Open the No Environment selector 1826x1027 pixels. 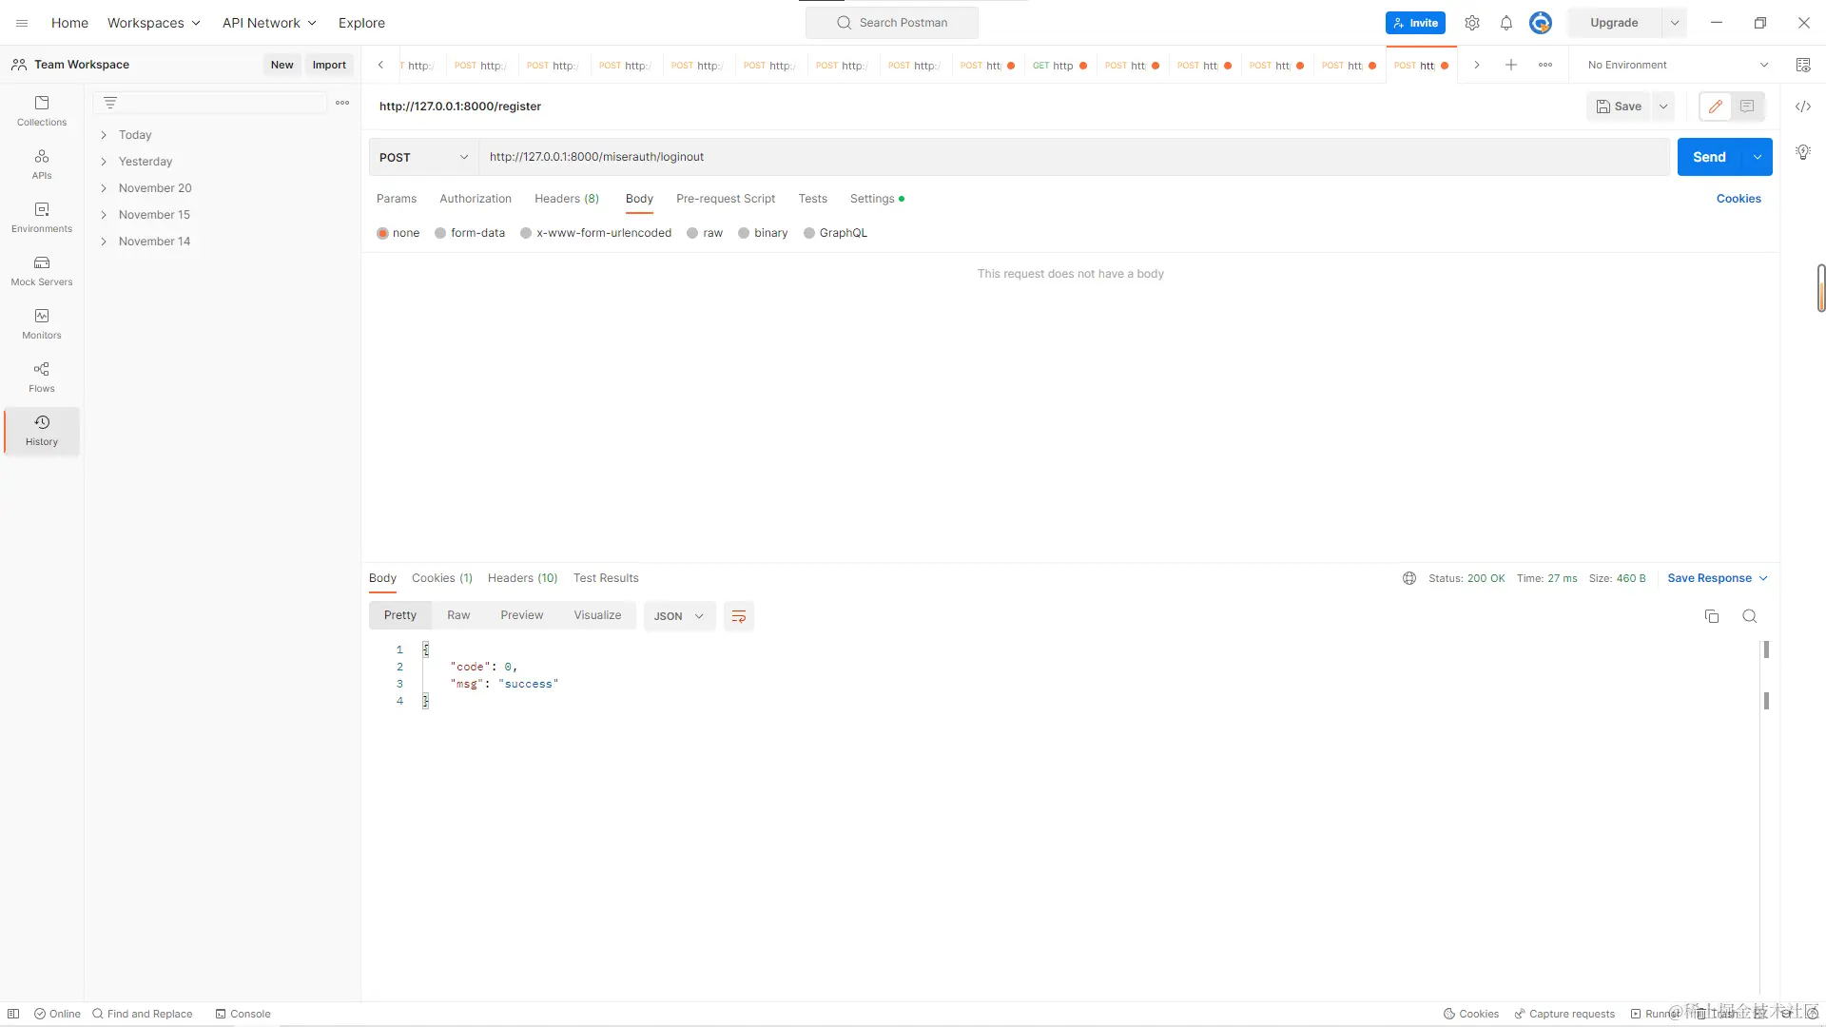coord(1679,65)
